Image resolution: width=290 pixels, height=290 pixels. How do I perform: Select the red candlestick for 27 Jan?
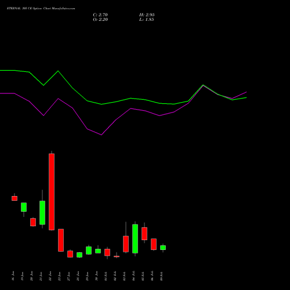click(x=70, y=254)
